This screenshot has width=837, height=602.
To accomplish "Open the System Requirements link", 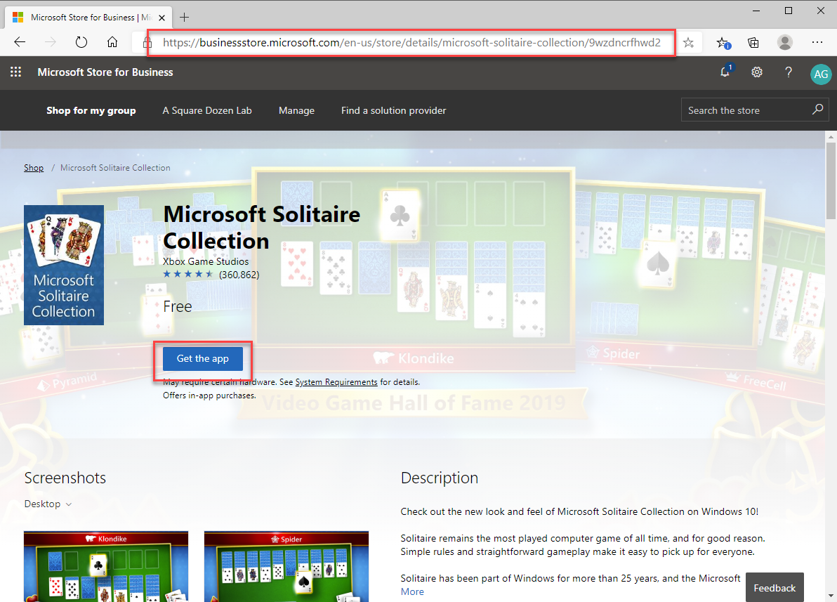I will 336,382.
